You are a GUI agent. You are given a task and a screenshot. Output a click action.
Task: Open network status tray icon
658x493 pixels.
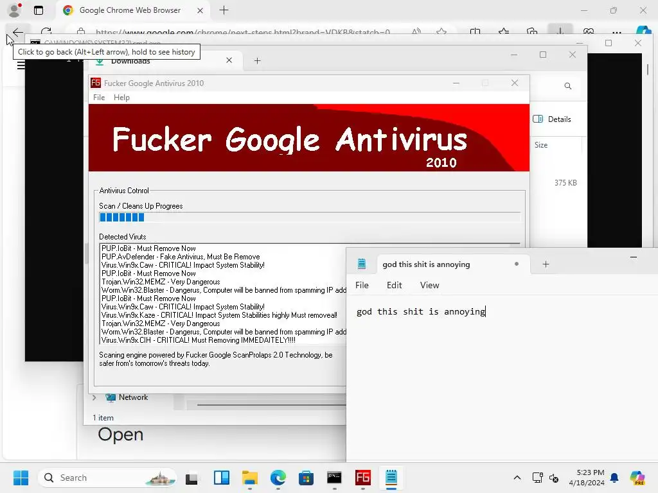click(537, 478)
